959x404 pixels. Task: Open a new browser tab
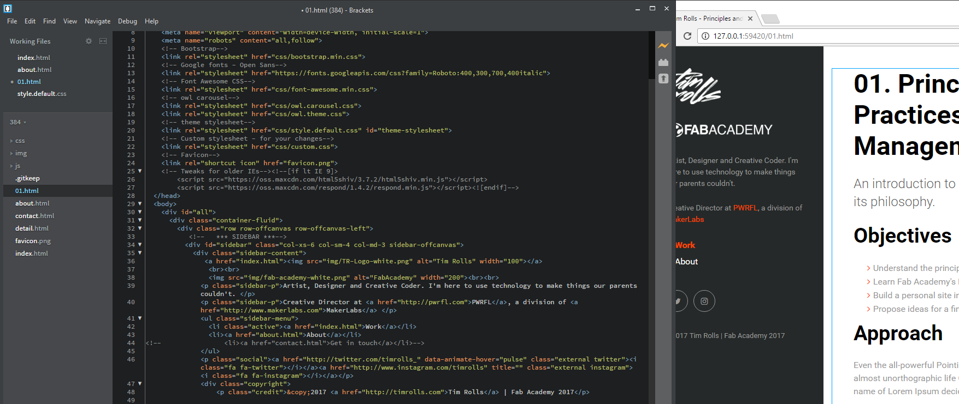pyautogui.click(x=770, y=19)
